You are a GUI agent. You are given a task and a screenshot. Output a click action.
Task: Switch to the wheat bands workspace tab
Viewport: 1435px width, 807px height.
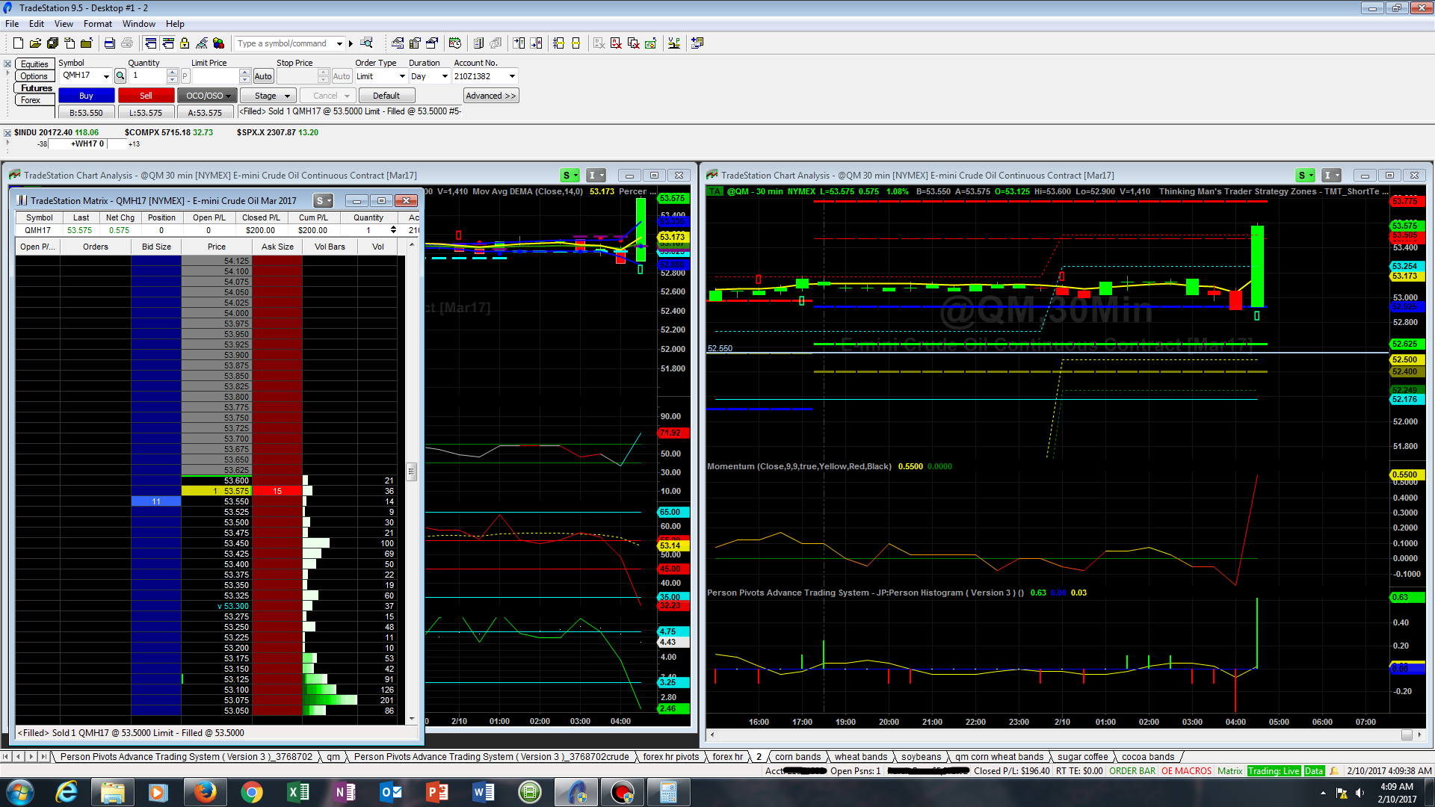pyautogui.click(x=860, y=757)
